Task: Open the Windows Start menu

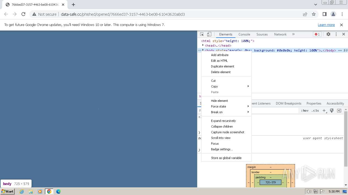Action: (x=8, y=191)
